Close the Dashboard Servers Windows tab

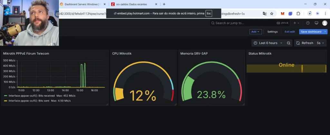click(x=105, y=4)
